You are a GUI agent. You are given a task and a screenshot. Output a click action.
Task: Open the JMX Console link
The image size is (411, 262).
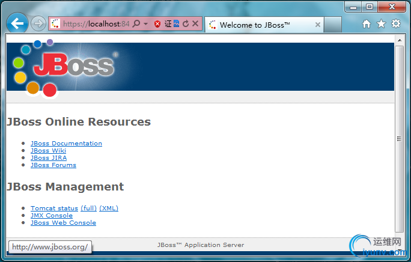[52, 216]
